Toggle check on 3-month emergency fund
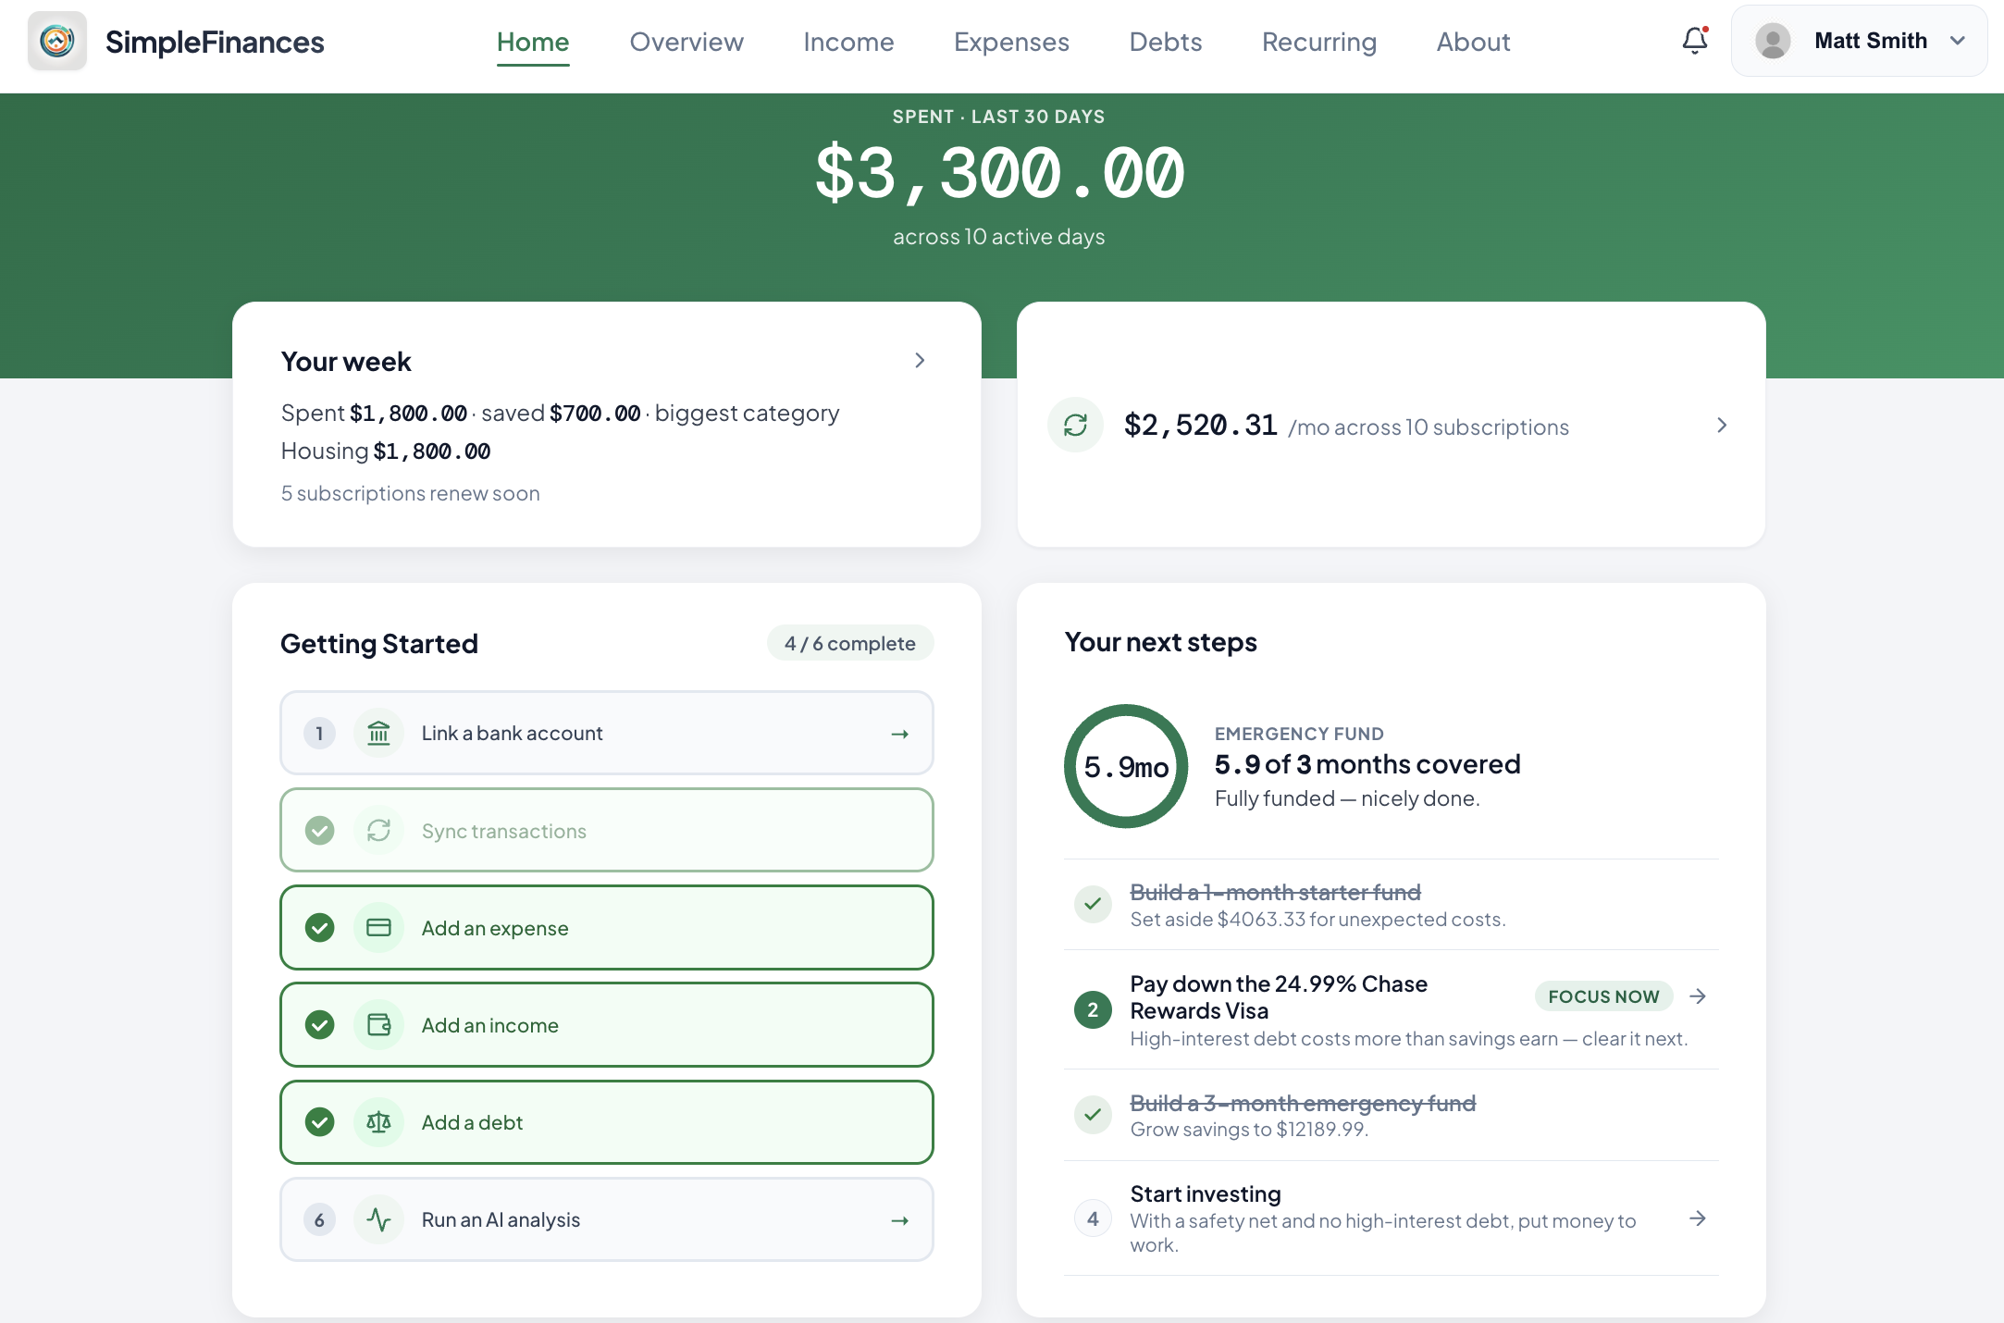 pos(1093,1115)
